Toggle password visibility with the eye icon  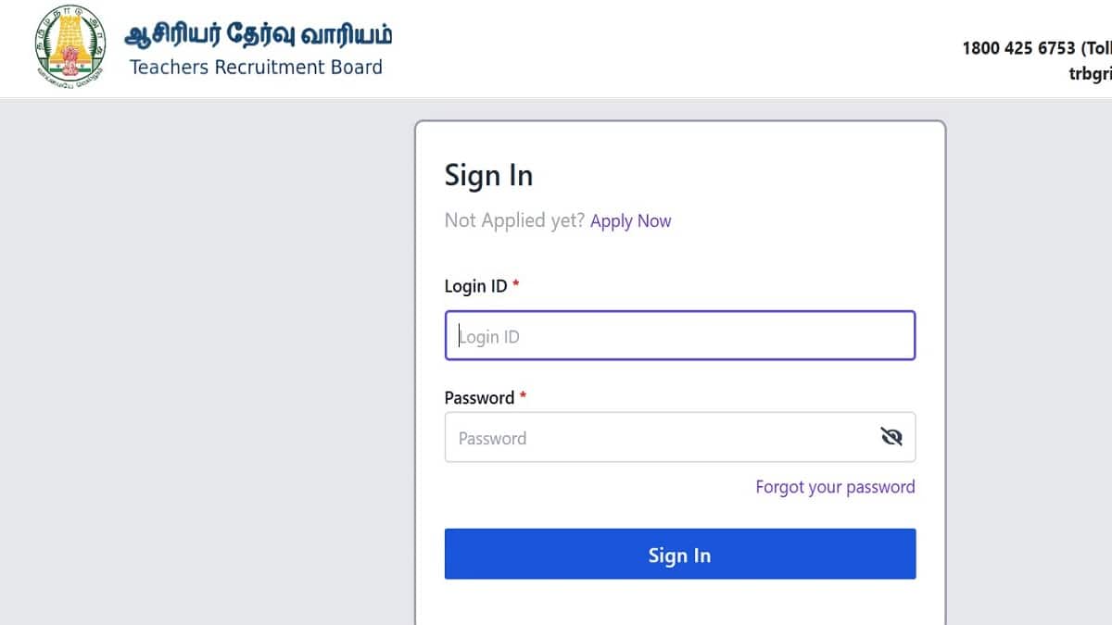(891, 437)
